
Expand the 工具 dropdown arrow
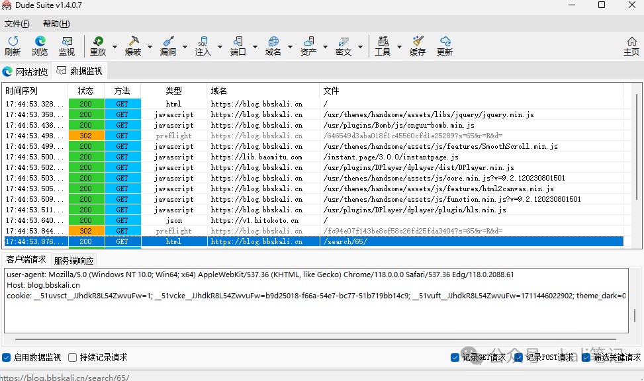399,46
